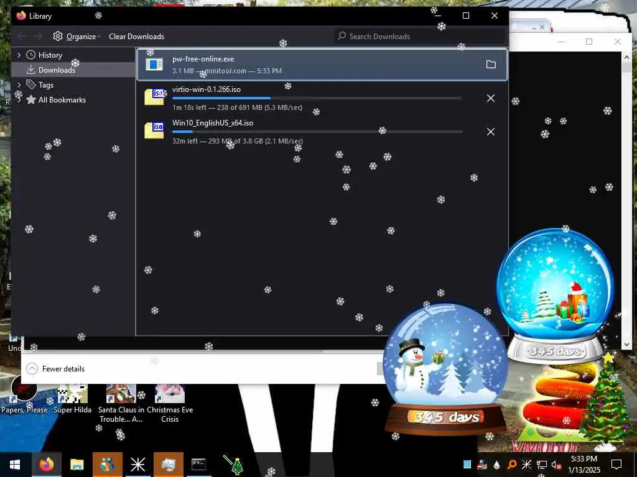
Task: Click the Christmas tree wand taskbar icon
Action: (x=233, y=465)
